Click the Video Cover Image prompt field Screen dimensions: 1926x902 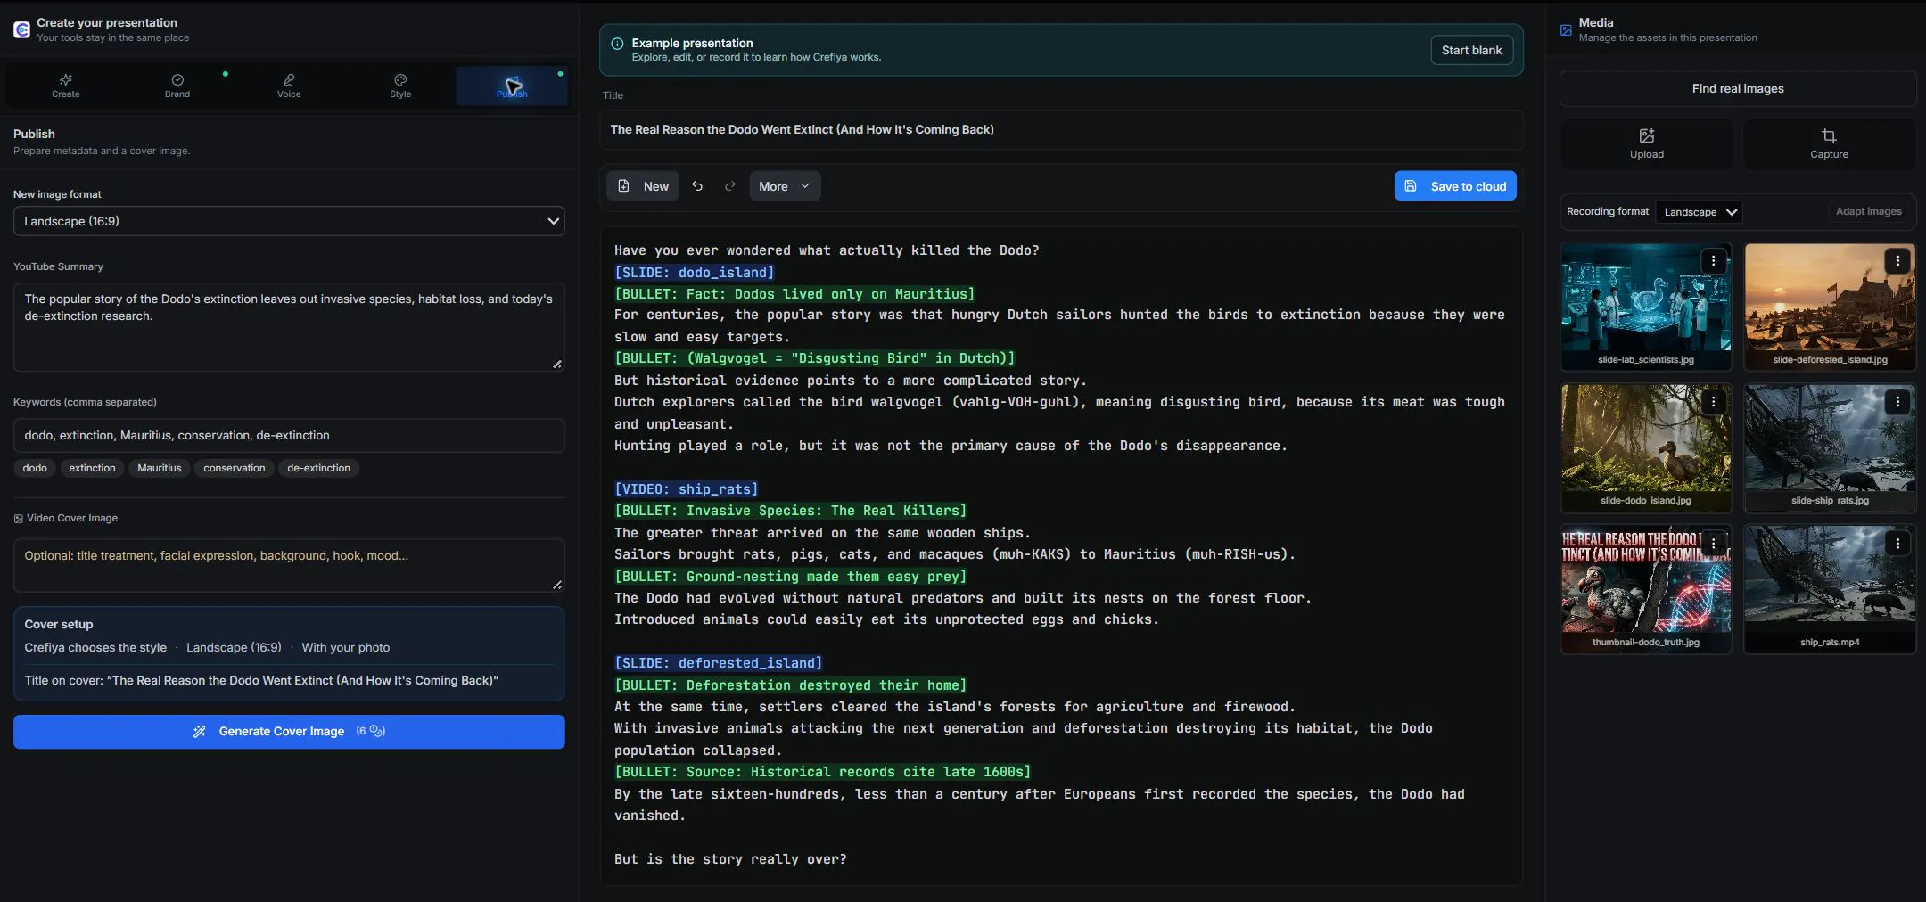pyautogui.click(x=289, y=564)
